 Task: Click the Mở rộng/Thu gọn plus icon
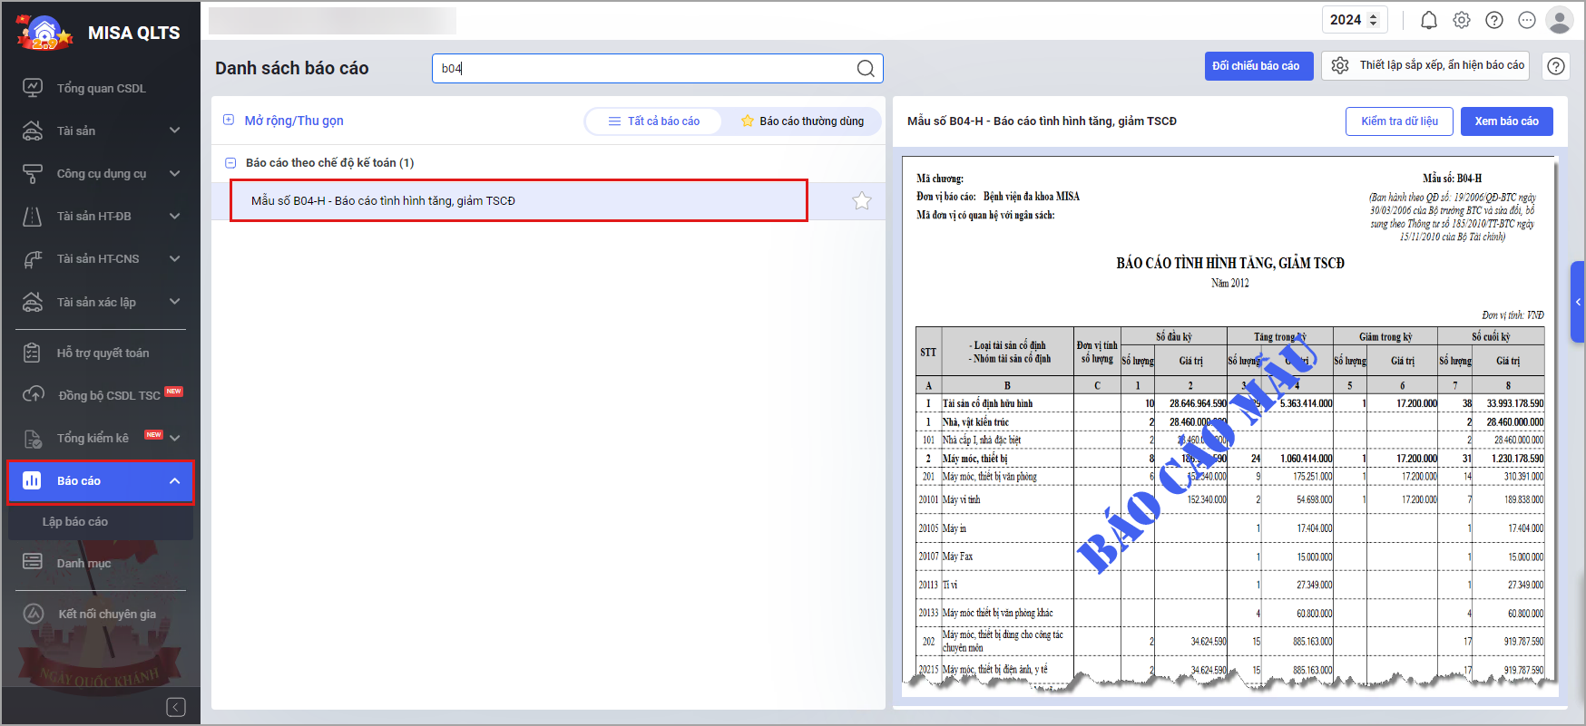coord(229,121)
